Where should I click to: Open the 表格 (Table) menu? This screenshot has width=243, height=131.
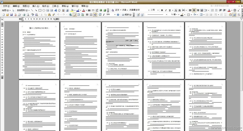(65, 6)
